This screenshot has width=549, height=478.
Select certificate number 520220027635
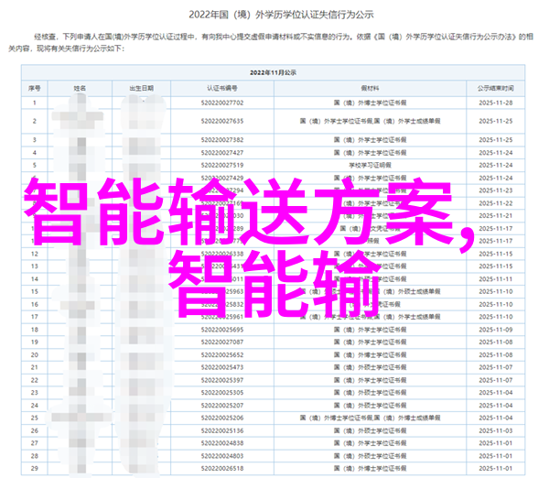[222, 121]
